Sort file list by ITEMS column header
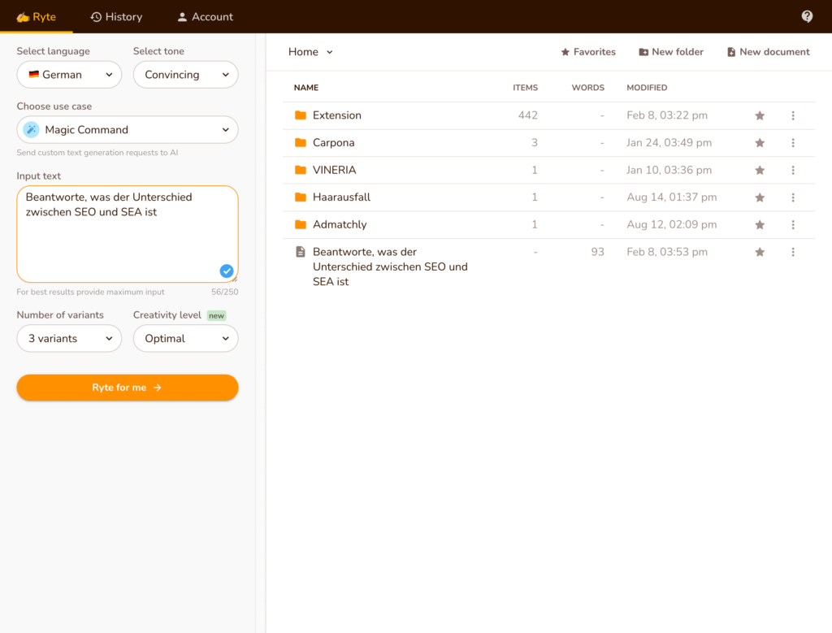This screenshot has width=832, height=633. click(526, 88)
